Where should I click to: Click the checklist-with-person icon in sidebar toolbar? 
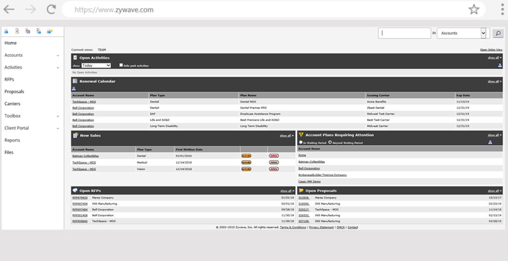pos(39,31)
